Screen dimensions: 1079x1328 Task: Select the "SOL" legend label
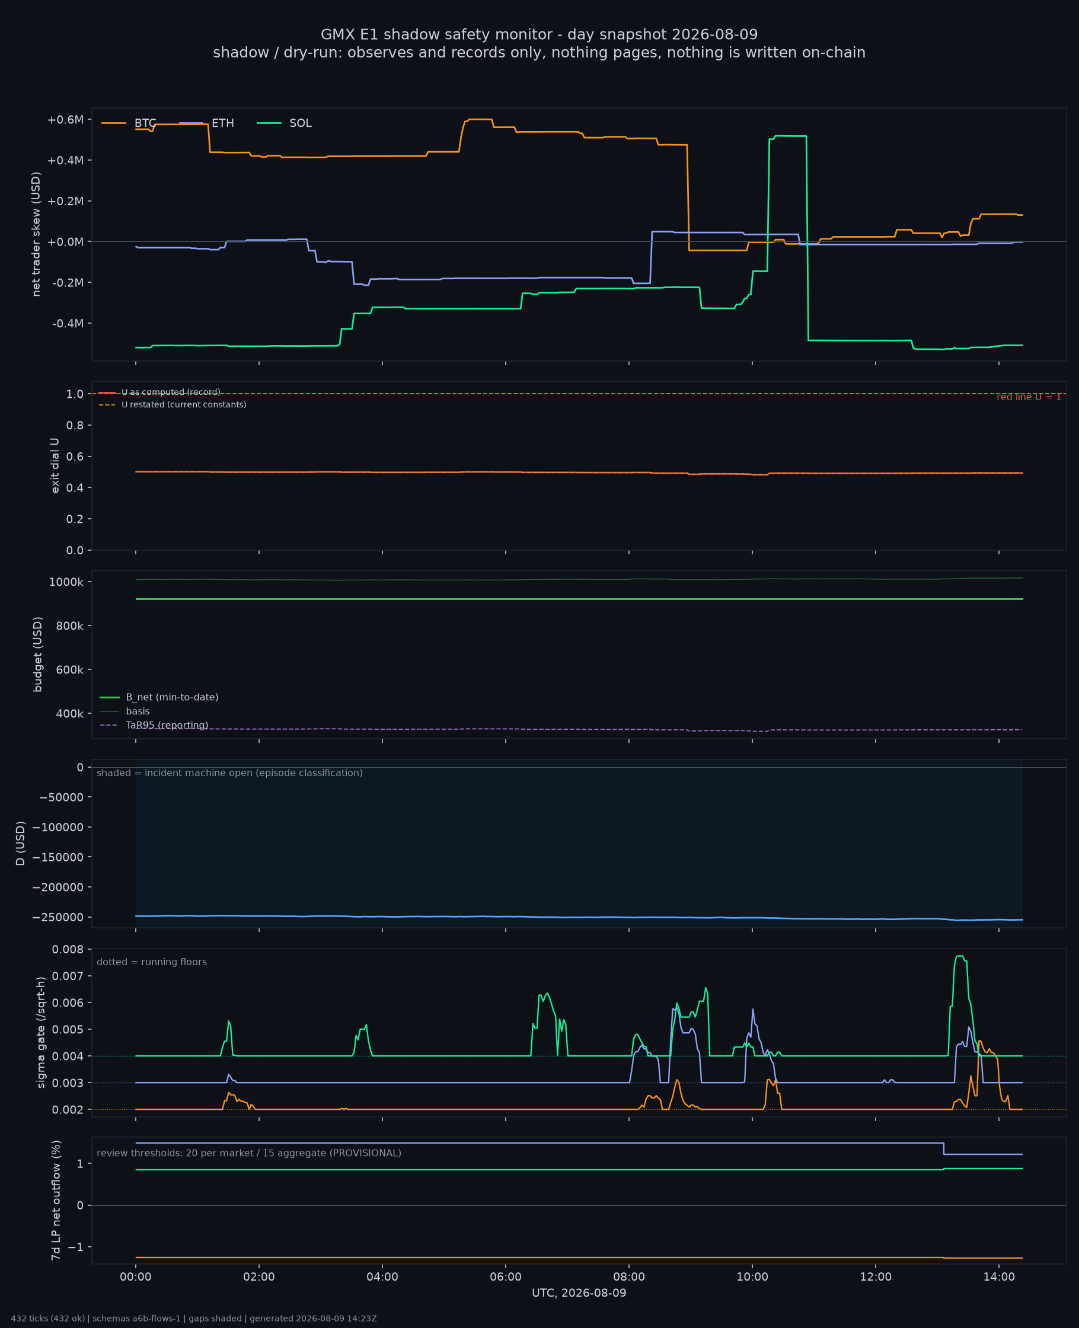[x=301, y=123]
